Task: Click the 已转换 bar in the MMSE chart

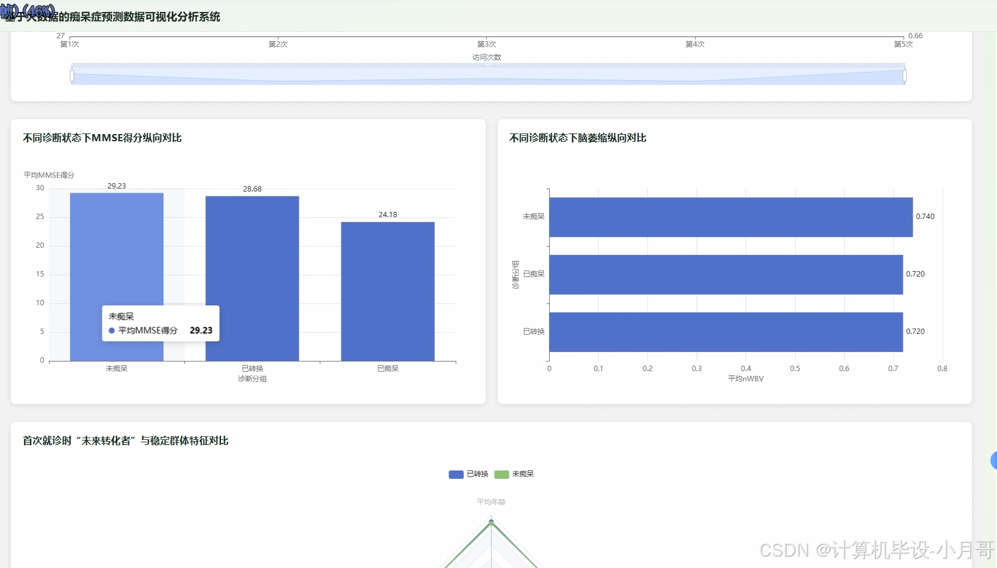Action: (252, 279)
